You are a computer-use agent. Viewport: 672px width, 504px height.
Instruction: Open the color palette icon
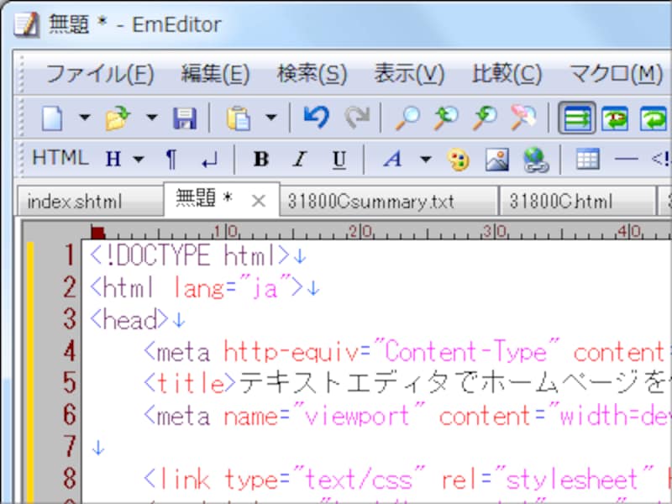tap(458, 160)
